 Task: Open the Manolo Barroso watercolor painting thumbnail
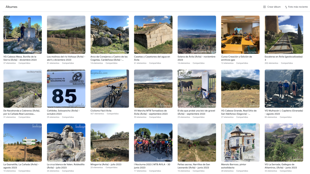tap(240, 143)
